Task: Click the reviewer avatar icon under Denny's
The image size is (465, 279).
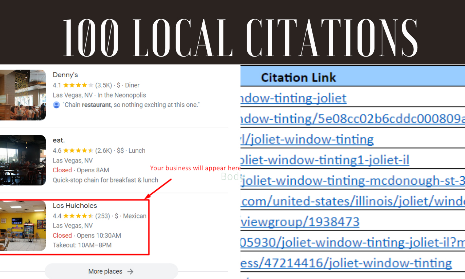Action: point(56,105)
